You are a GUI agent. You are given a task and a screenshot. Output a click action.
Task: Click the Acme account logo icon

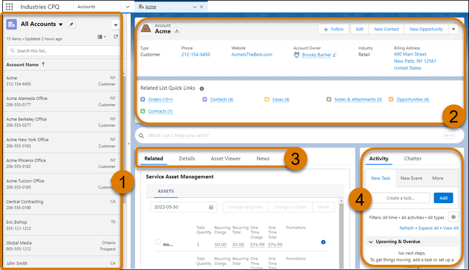[x=145, y=28]
